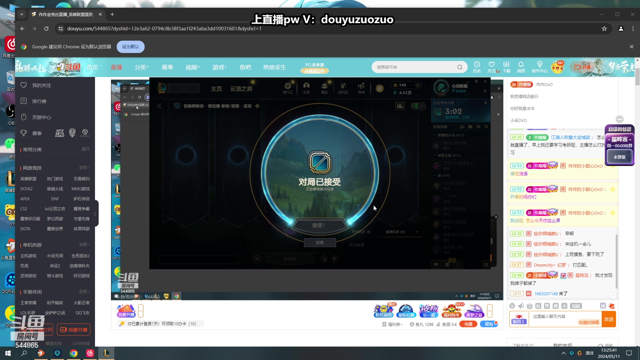The width and height of the screenshot is (640, 360).
Task: Open 页游中心 in the sidebar
Action: click(x=41, y=117)
